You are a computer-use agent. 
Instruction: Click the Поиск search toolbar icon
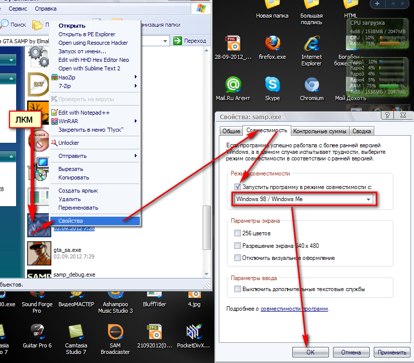(5, 24)
